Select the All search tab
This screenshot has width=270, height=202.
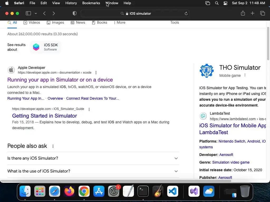click(x=12, y=23)
